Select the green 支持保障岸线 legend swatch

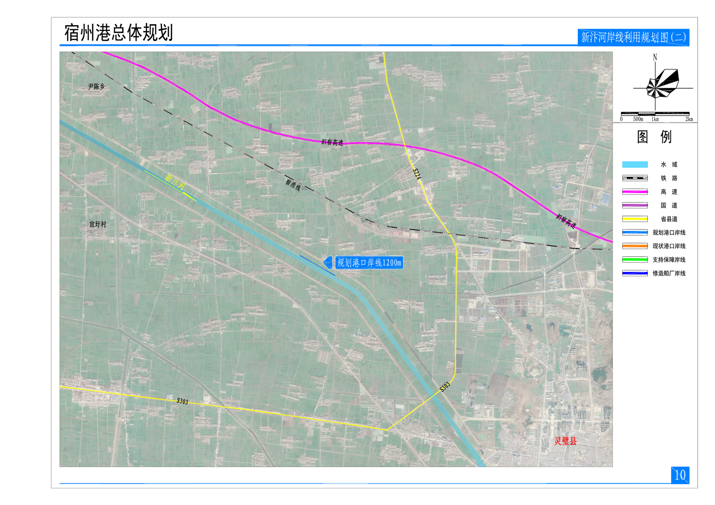tap(634, 260)
